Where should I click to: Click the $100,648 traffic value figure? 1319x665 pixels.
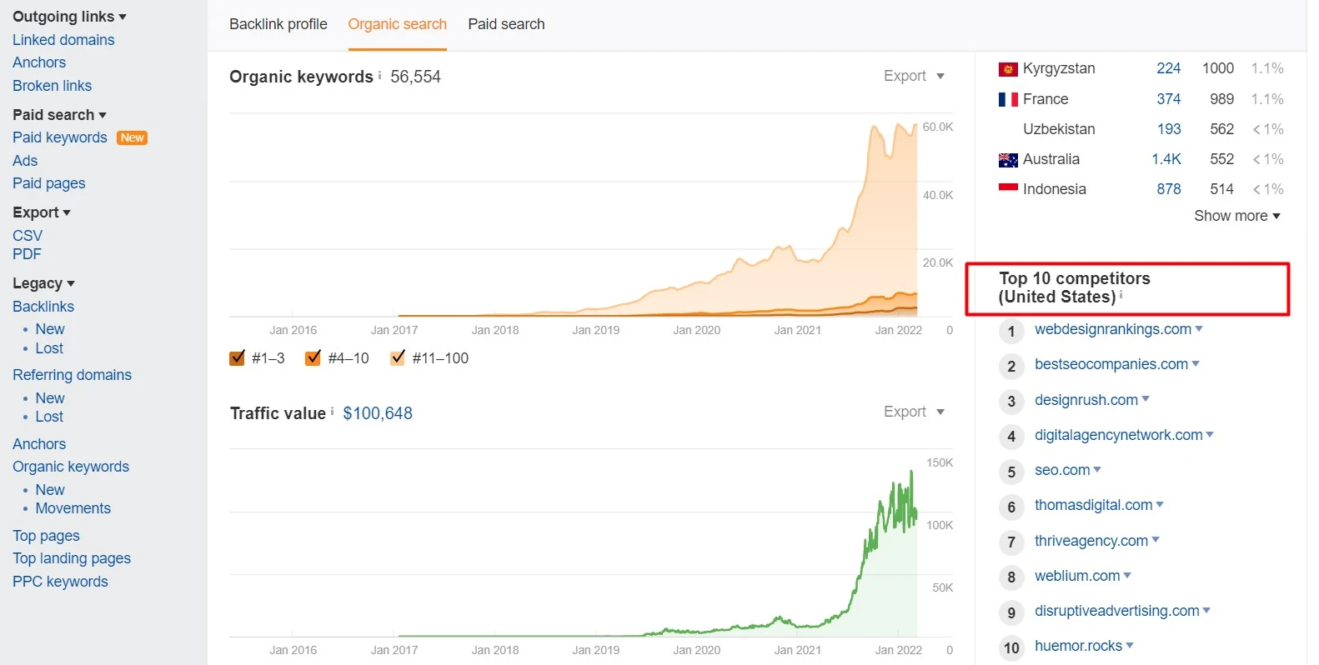[x=378, y=413]
